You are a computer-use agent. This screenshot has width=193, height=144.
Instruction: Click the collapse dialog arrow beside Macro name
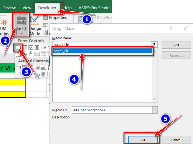(x=154, y=45)
